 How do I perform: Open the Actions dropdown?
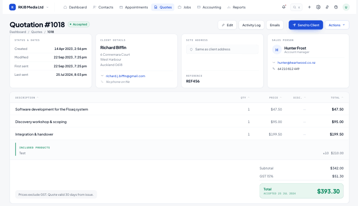337,25
